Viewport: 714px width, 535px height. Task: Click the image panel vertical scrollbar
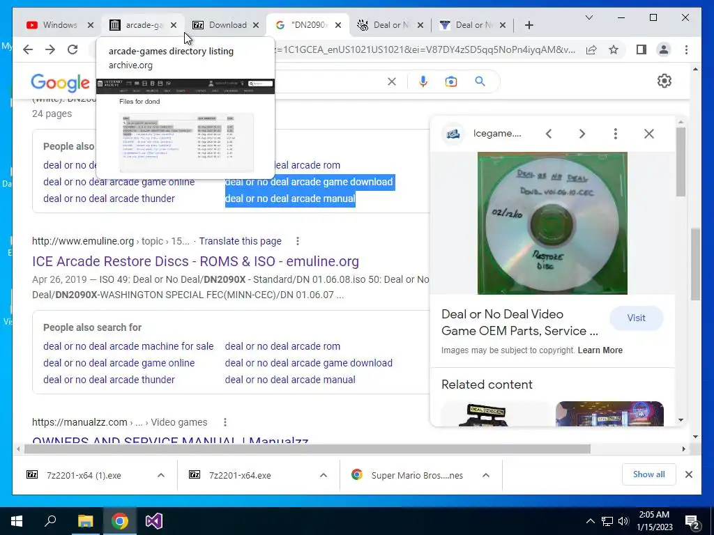[x=681, y=162]
